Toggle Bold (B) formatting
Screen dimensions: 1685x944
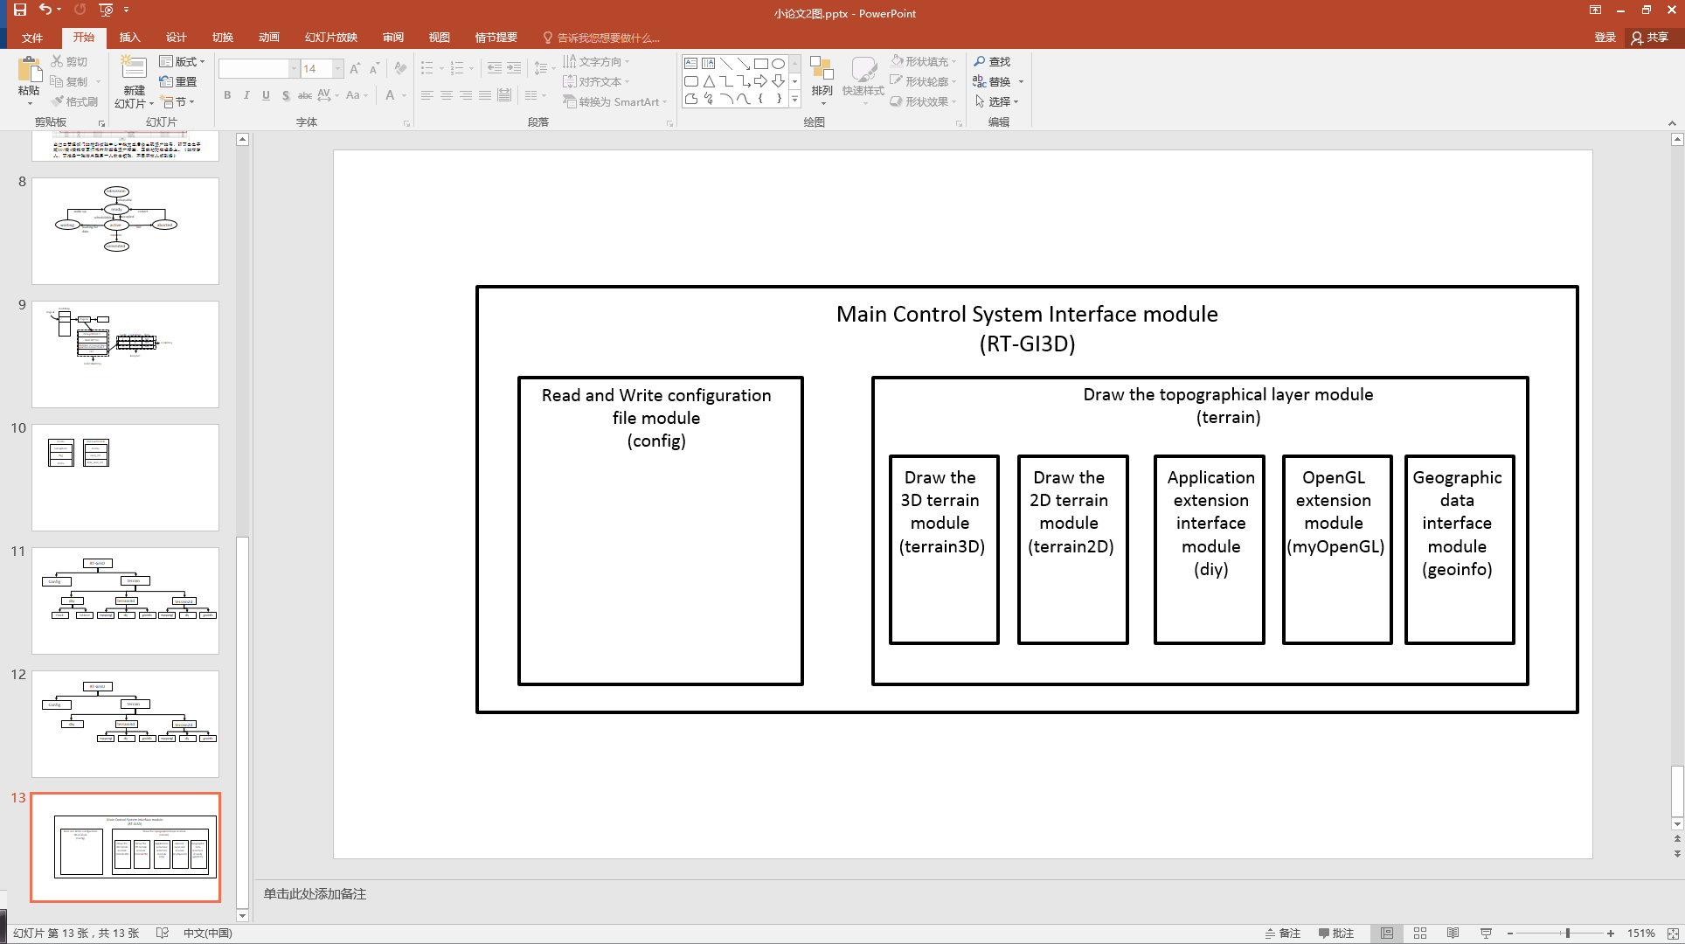pyautogui.click(x=227, y=95)
